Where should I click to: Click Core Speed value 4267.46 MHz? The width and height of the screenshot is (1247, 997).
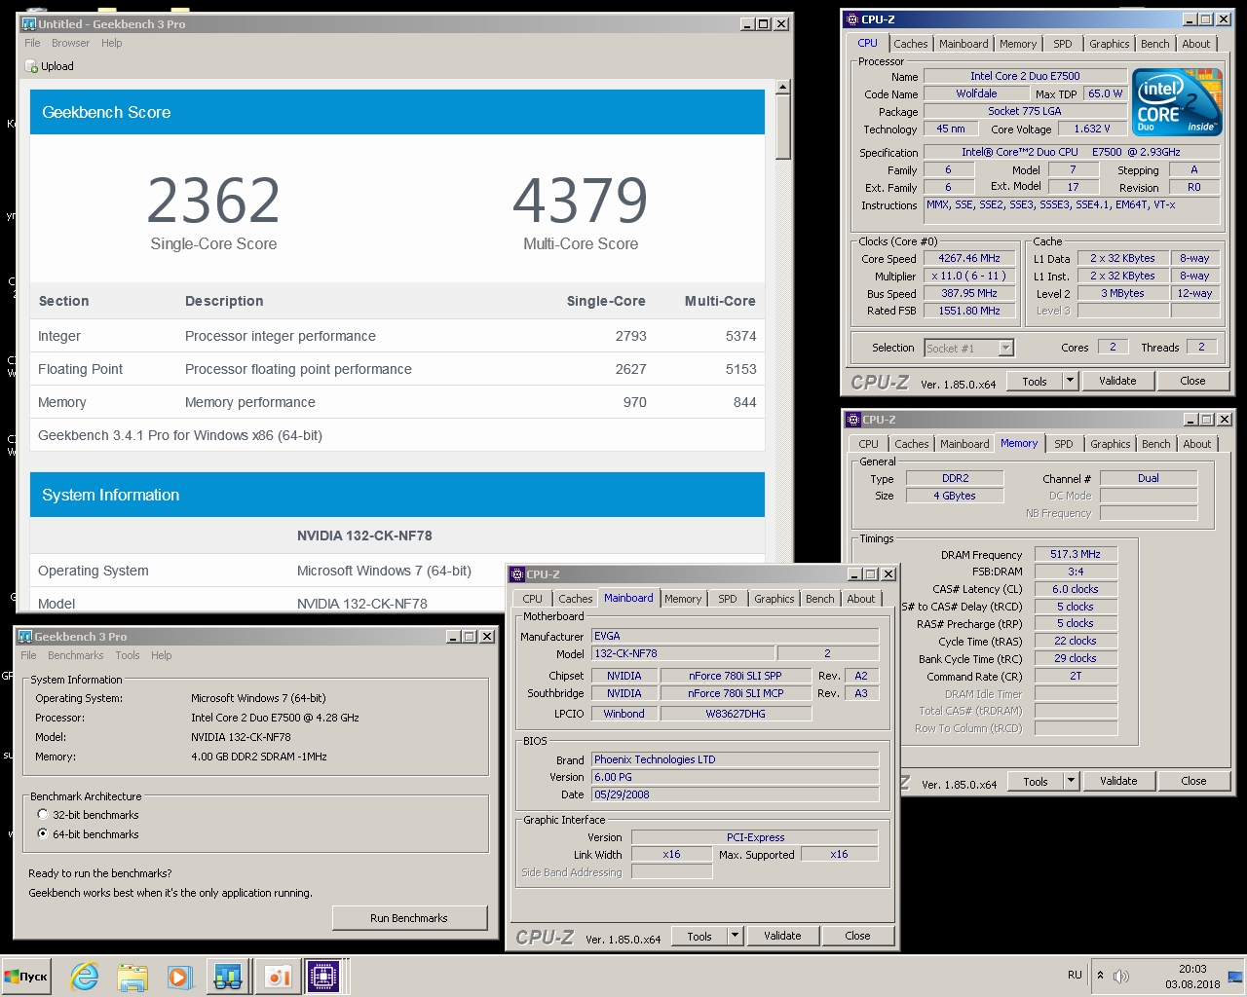tap(969, 258)
